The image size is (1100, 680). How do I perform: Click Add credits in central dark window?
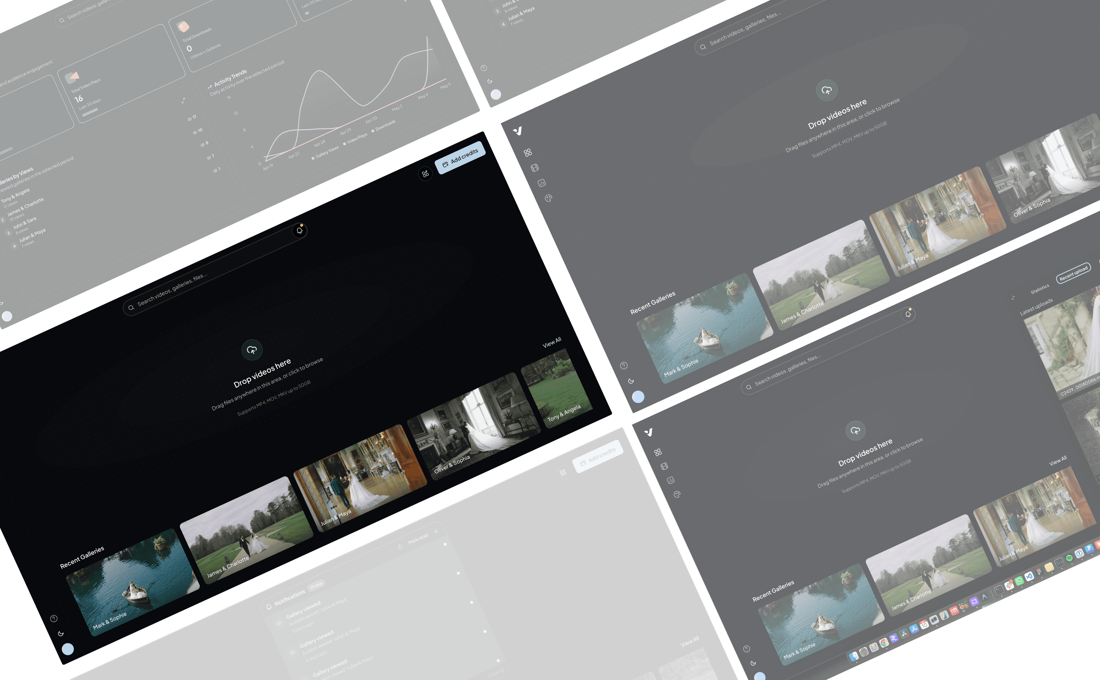tap(460, 158)
